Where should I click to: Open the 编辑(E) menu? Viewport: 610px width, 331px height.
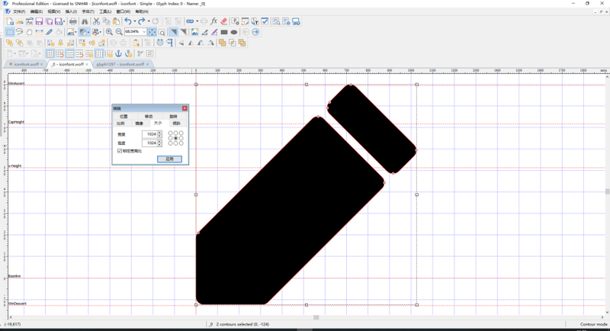tap(36, 11)
